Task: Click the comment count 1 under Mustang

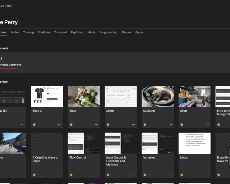Action: [144, 114]
